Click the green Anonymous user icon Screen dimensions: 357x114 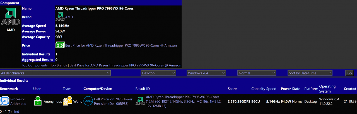(38, 101)
